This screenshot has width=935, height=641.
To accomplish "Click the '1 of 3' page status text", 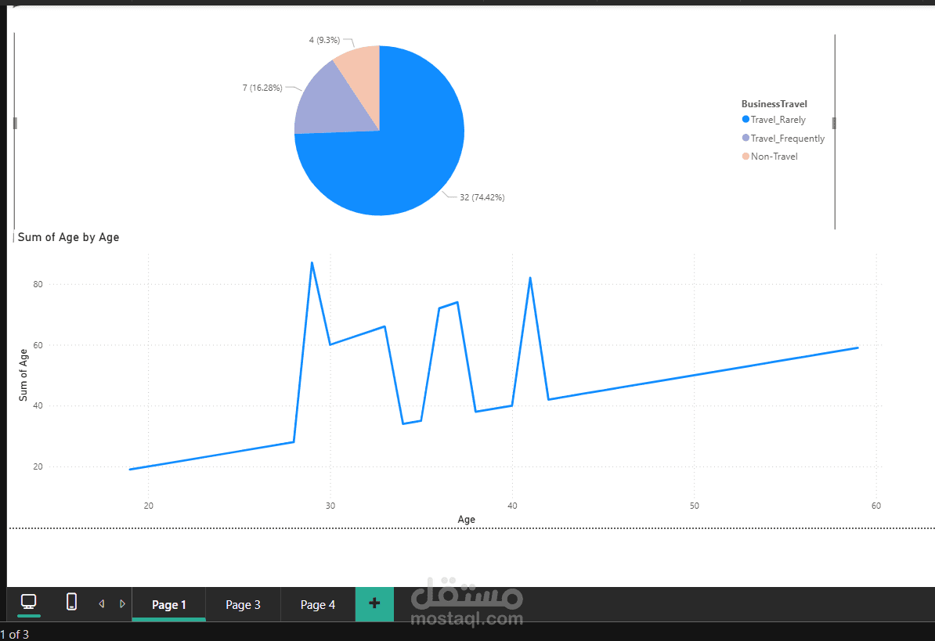I will [14, 635].
